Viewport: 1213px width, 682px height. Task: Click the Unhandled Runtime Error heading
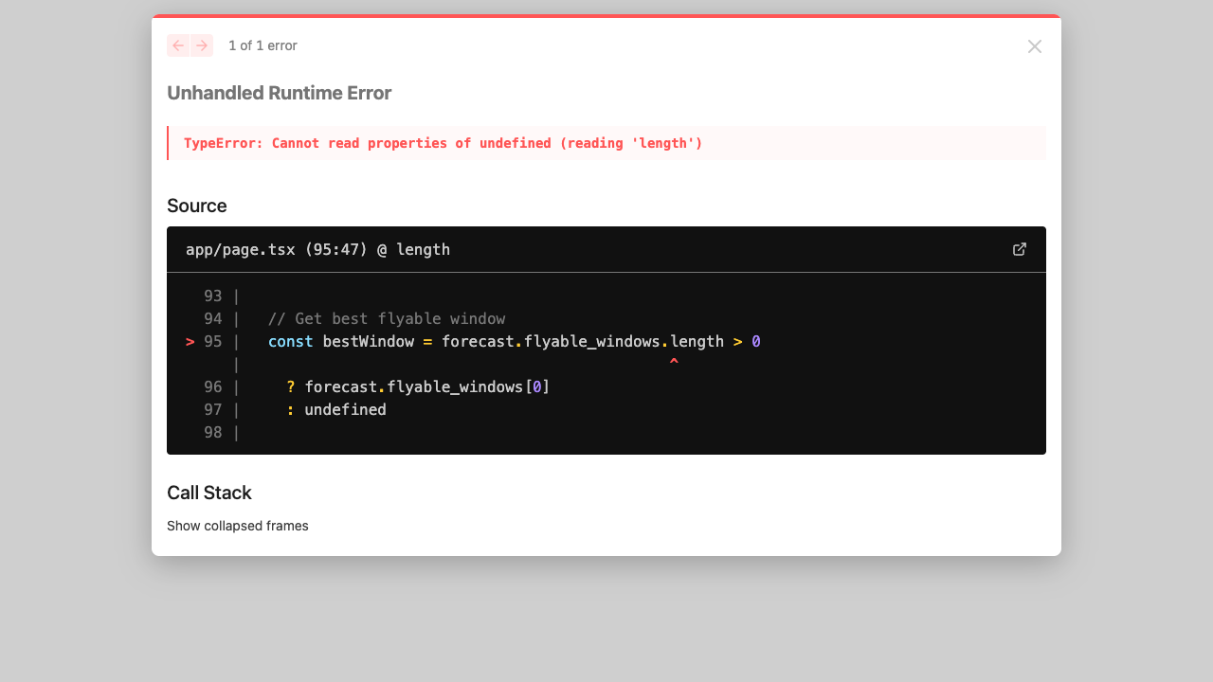pos(279,93)
